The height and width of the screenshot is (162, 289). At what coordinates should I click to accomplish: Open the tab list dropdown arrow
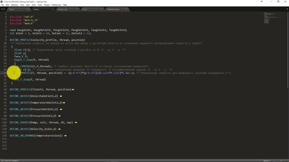tap(287, 9)
